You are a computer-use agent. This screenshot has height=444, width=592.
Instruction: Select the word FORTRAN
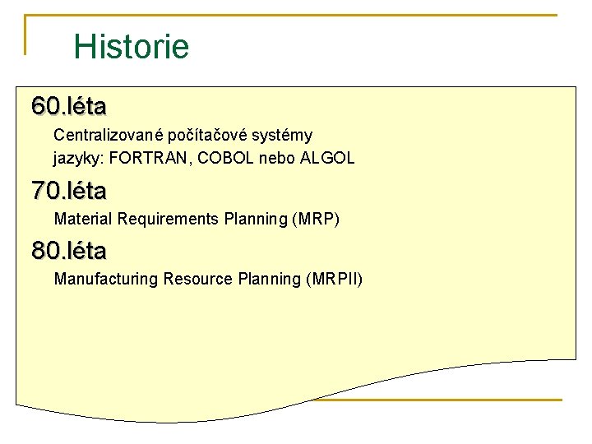pyautogui.click(x=148, y=158)
